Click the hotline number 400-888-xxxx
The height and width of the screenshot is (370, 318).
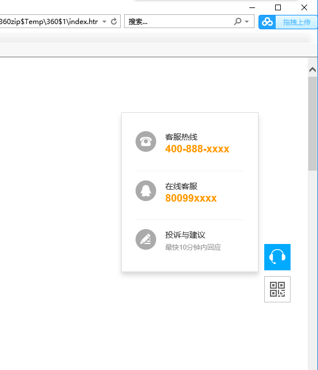(197, 149)
